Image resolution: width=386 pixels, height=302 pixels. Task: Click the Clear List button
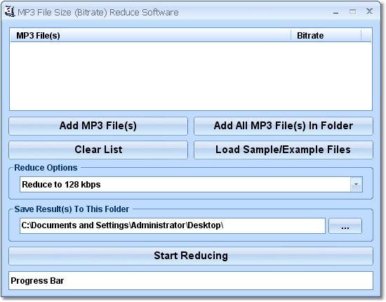[x=98, y=150]
